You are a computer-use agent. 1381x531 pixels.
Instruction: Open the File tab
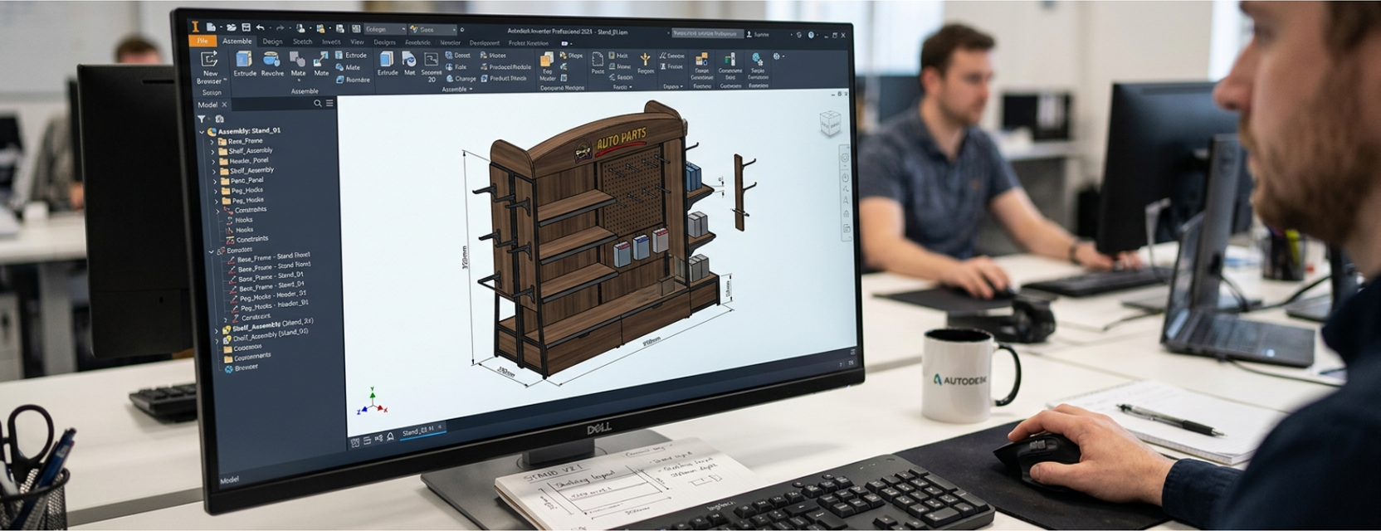202,41
